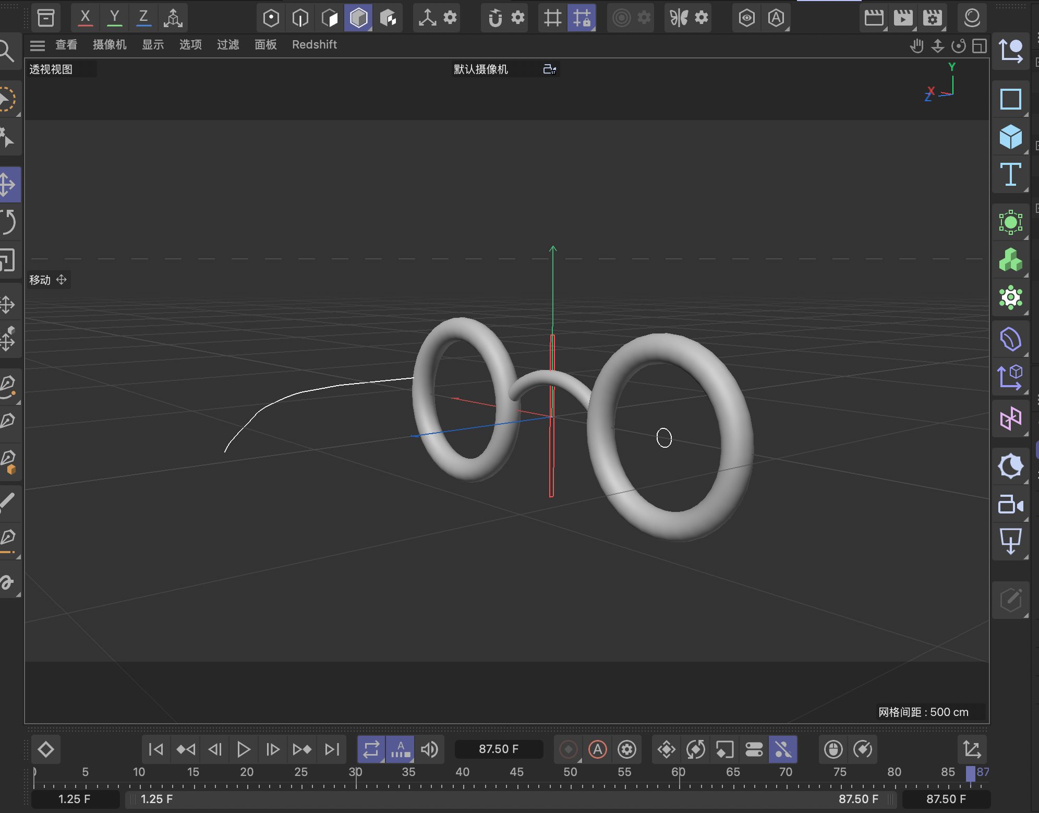Switch to Polygons mode in top toolbar
The width and height of the screenshot is (1039, 813).
click(x=329, y=18)
